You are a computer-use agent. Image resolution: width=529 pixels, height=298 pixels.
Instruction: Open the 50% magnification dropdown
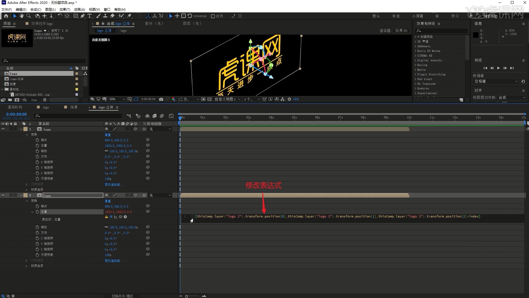[117, 99]
